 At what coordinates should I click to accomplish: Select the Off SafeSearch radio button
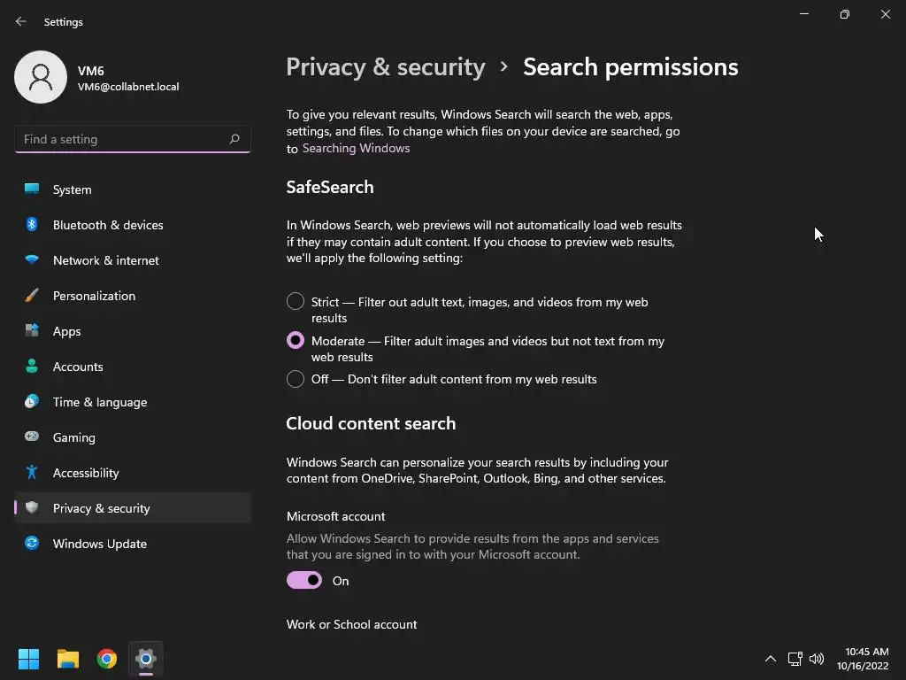pos(296,379)
